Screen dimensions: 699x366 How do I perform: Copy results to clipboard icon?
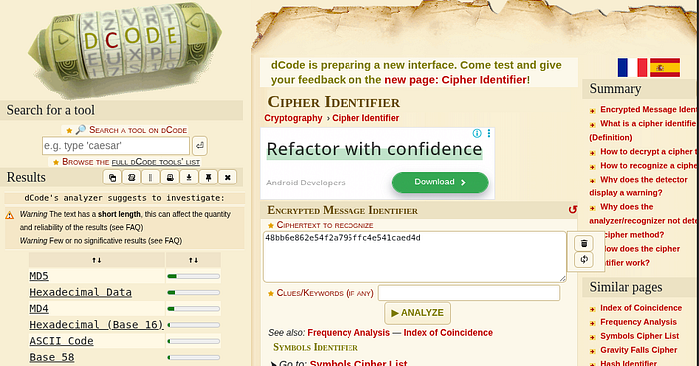pos(112,178)
